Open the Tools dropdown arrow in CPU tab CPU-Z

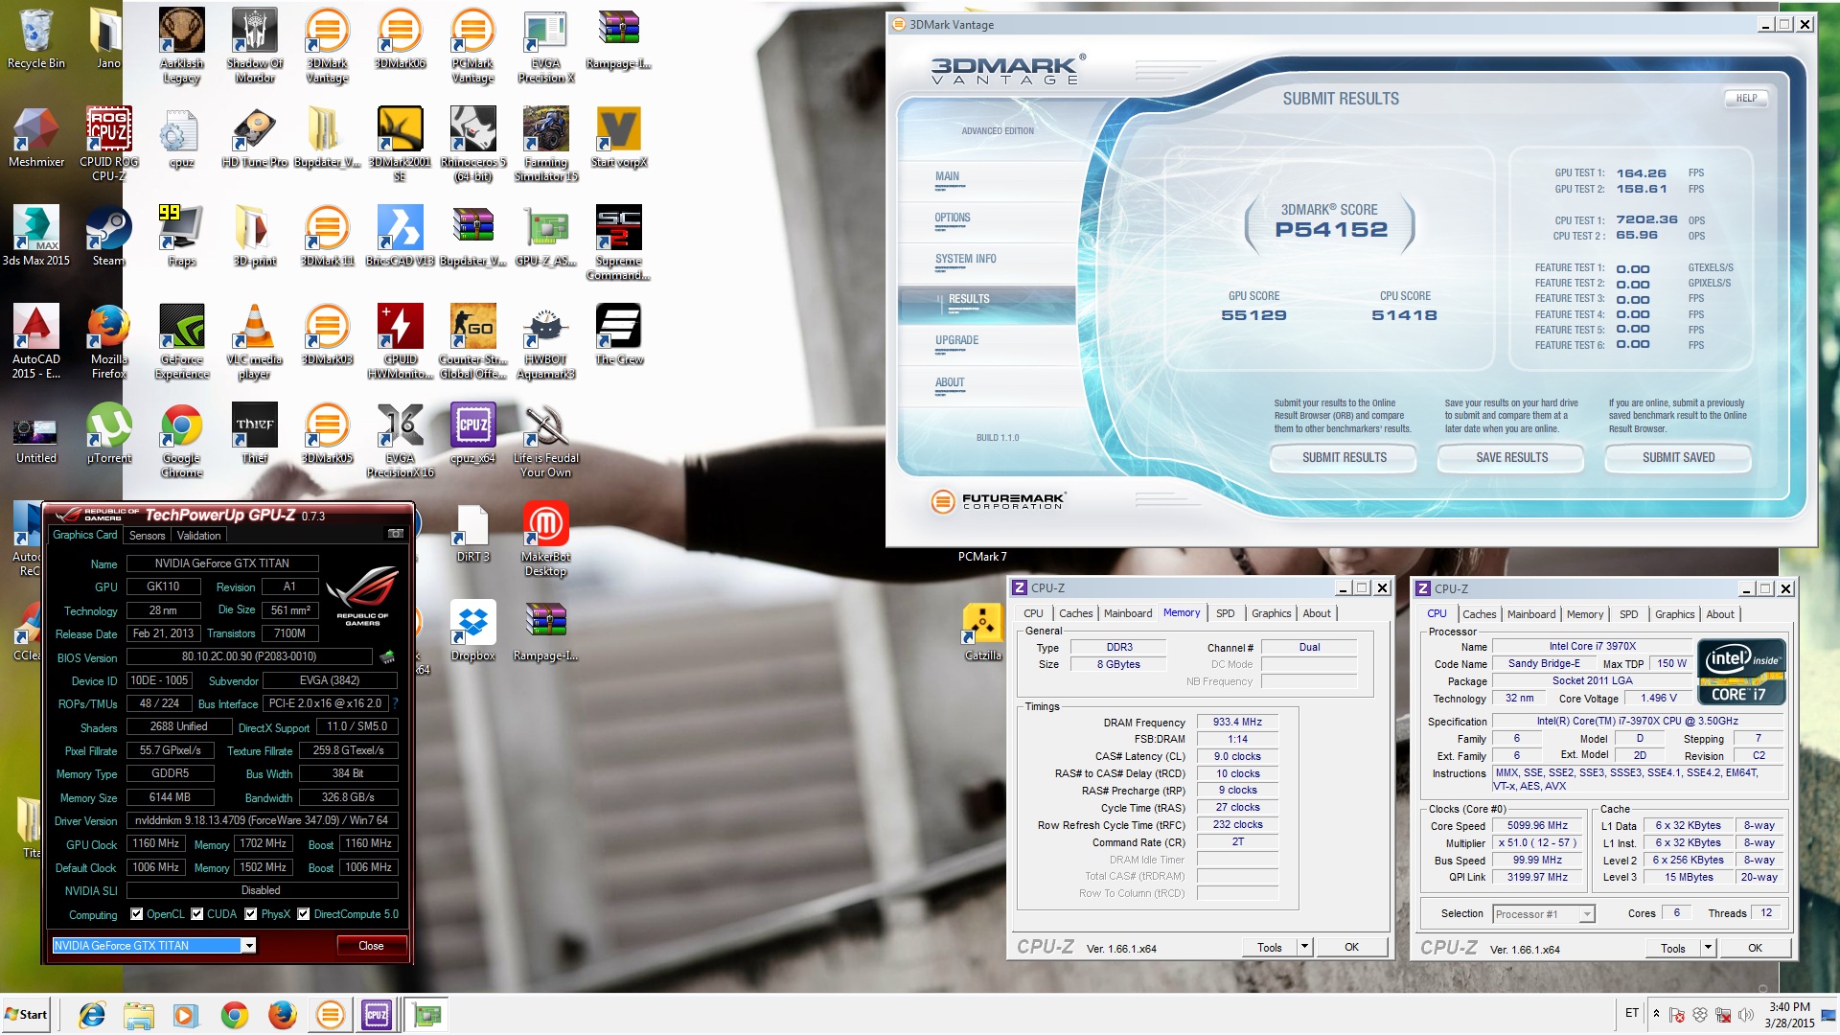1708,948
